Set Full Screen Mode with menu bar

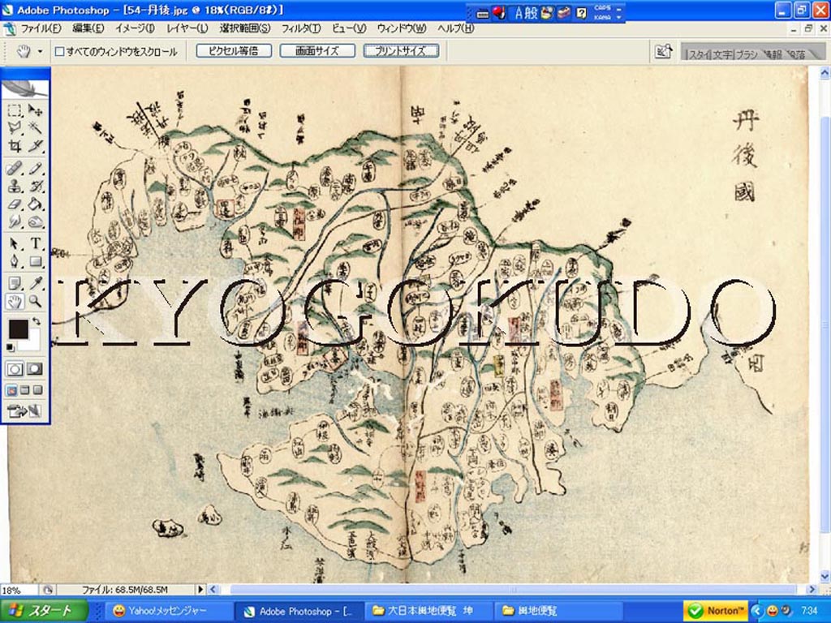click(24, 390)
